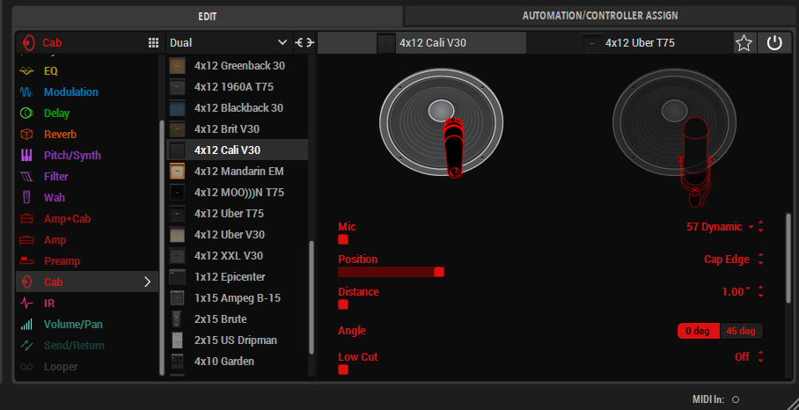Image resolution: width=799 pixels, height=410 pixels.
Task: Select 4x12 Blackback 30 in list
Action: 238,108
